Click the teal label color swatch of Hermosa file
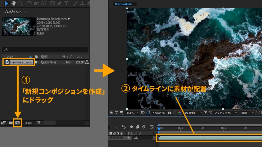Viewport: 262px width, 147px height. (x=36, y=62)
